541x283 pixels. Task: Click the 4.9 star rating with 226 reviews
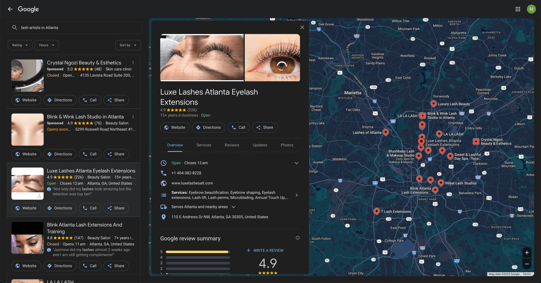[x=179, y=110]
